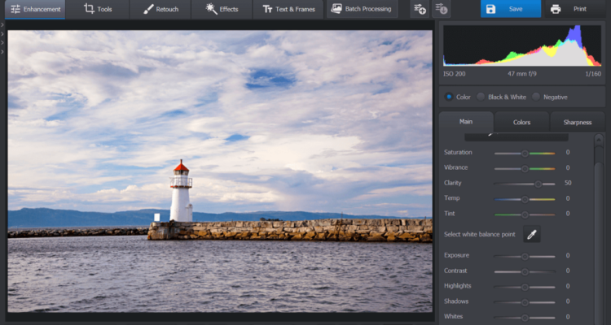Click the 'Select white balance point' label
Image resolution: width=611 pixels, height=325 pixels.
(x=480, y=235)
